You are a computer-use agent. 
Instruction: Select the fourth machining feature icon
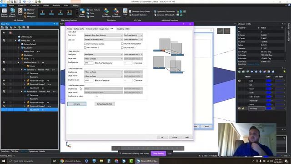70,13
